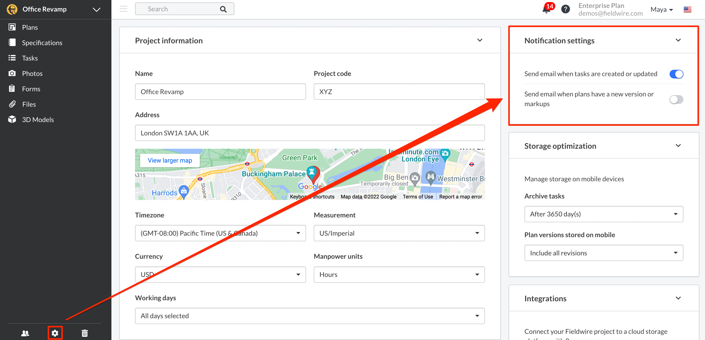This screenshot has width=705, height=340.
Task: Click the Project code input field
Action: coord(399,92)
